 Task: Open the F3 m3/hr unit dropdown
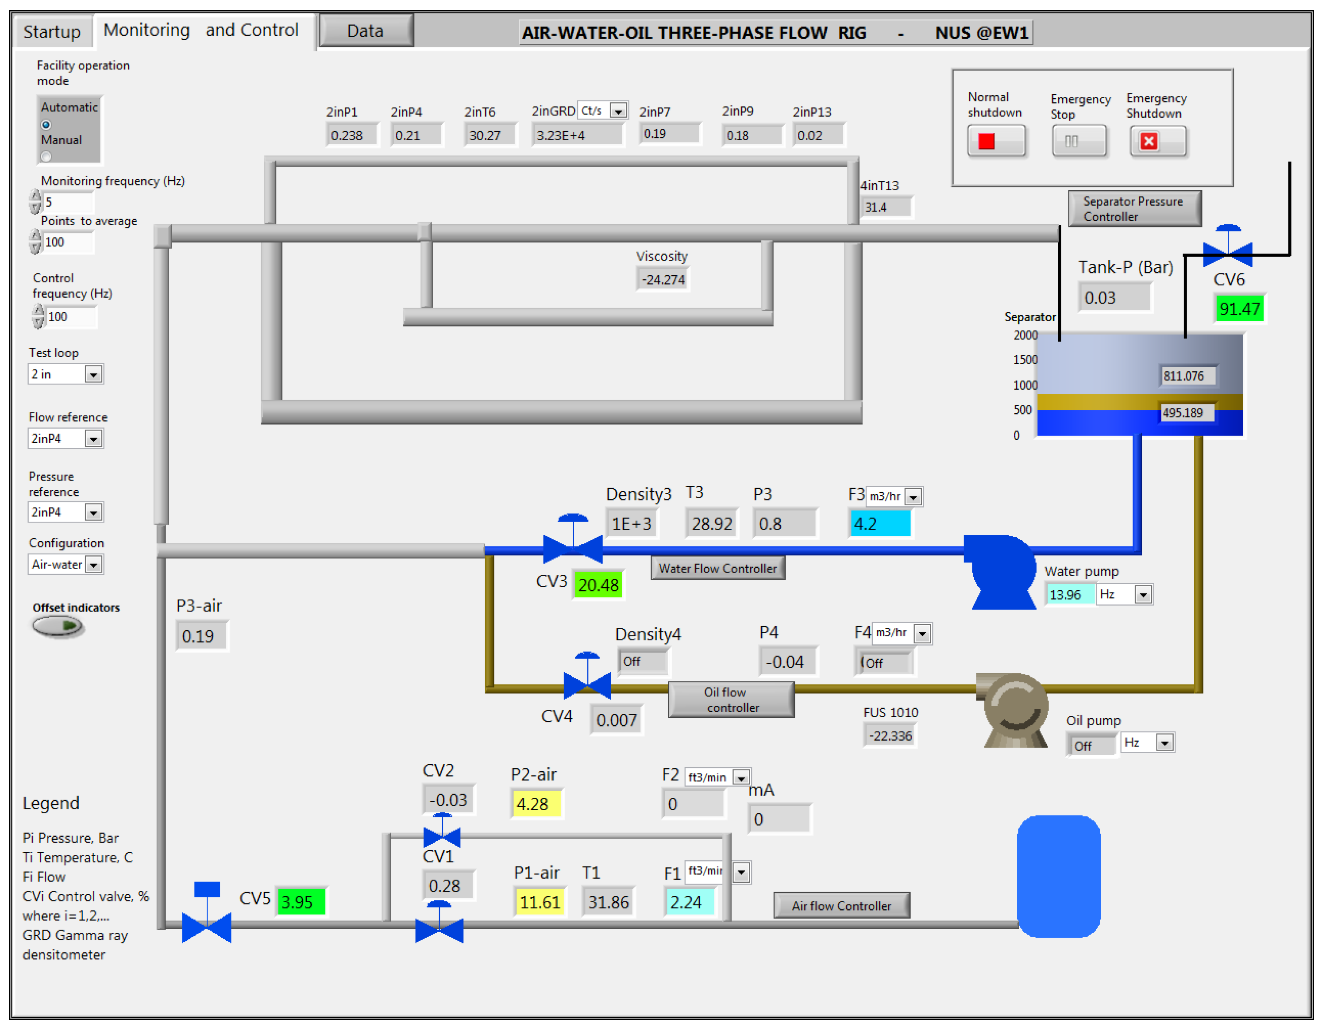click(913, 497)
